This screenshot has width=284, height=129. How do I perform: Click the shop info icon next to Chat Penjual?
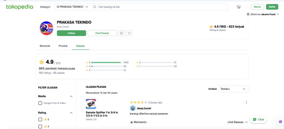pyautogui.click(x=121, y=33)
